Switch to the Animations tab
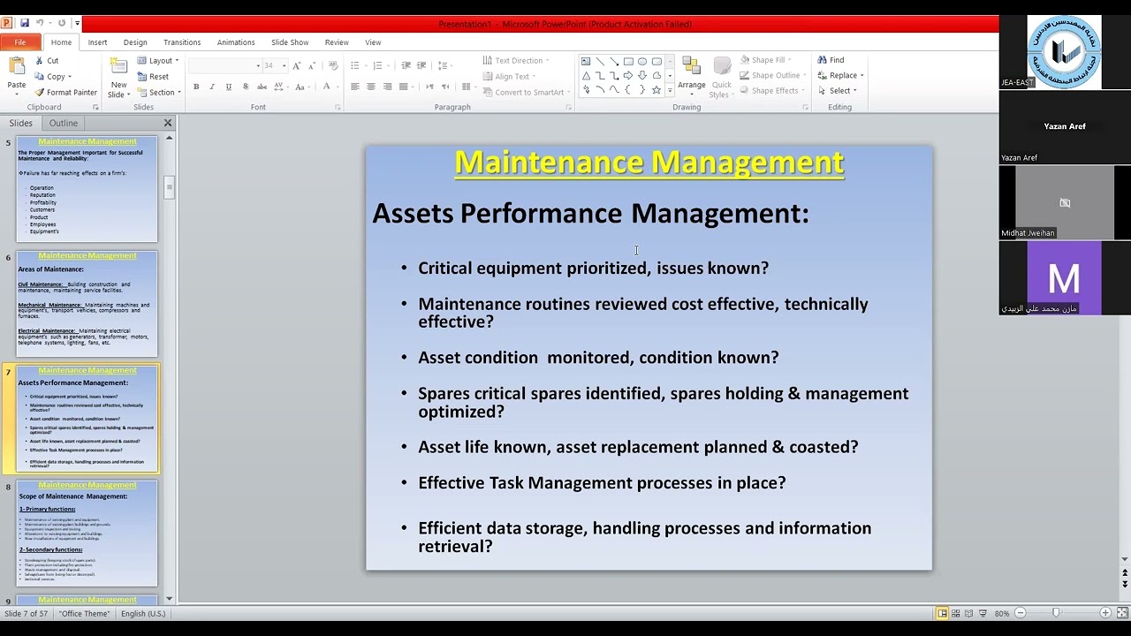The width and height of the screenshot is (1131, 636). pyautogui.click(x=236, y=42)
